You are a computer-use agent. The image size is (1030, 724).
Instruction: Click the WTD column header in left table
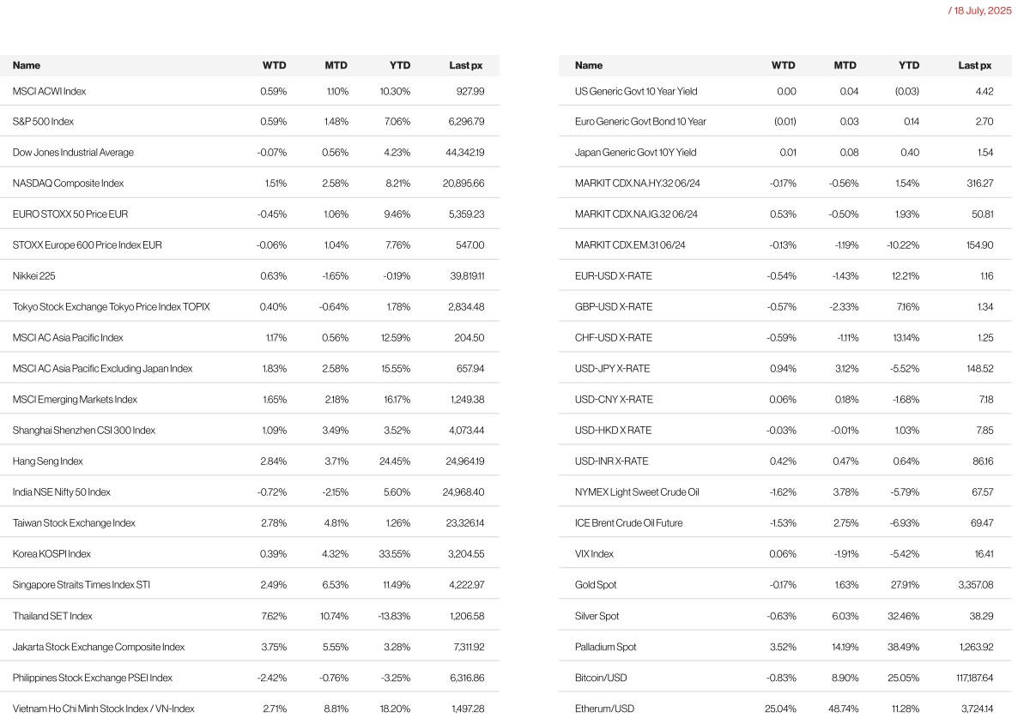274,65
